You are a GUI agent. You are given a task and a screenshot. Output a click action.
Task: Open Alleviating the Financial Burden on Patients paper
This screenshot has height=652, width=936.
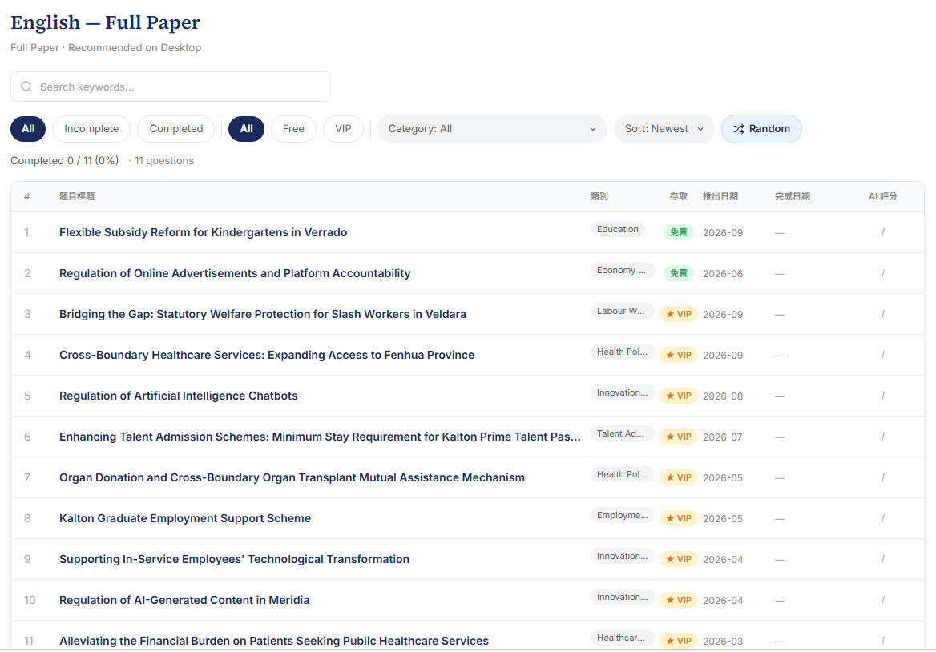[274, 642]
